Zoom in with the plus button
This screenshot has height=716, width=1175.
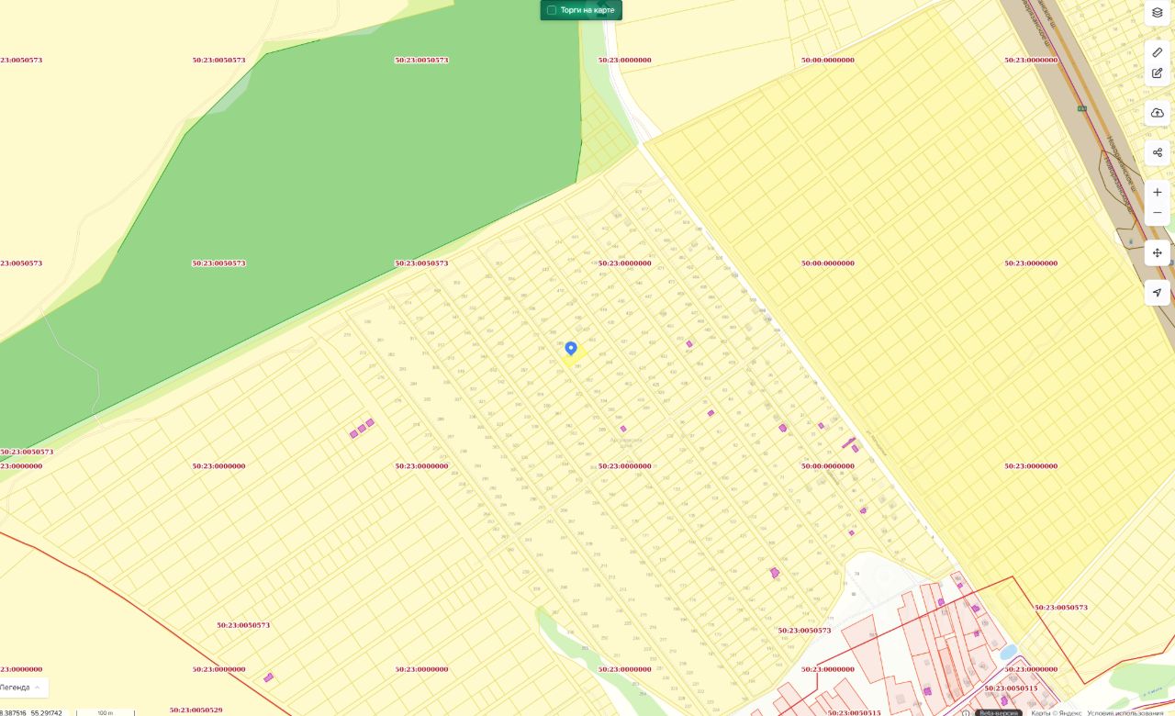coord(1157,193)
